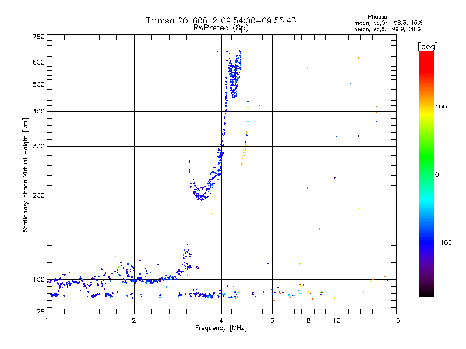Click the 'mean, sd,O: -98.3, 15.8' line
Screen dimensions: 466x349
tap(388, 23)
